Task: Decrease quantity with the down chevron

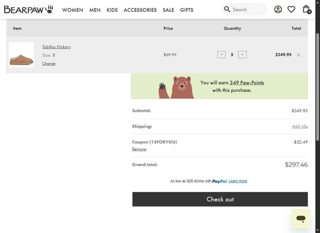Action: (x=221, y=54)
